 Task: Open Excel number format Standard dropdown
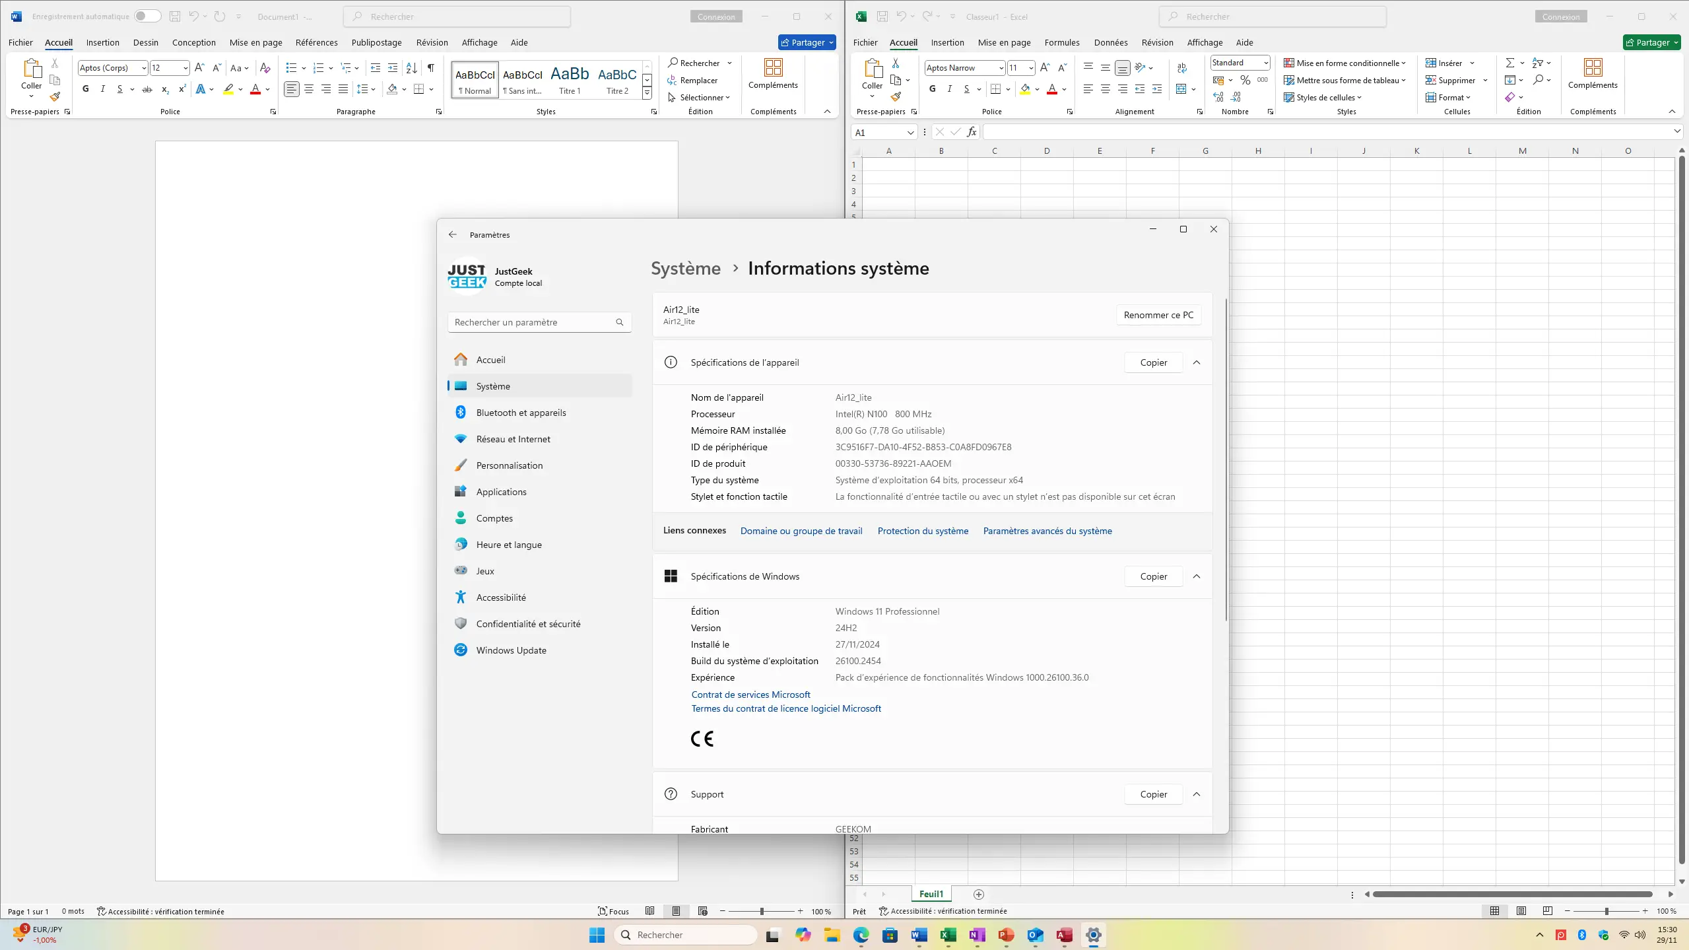tap(1265, 63)
